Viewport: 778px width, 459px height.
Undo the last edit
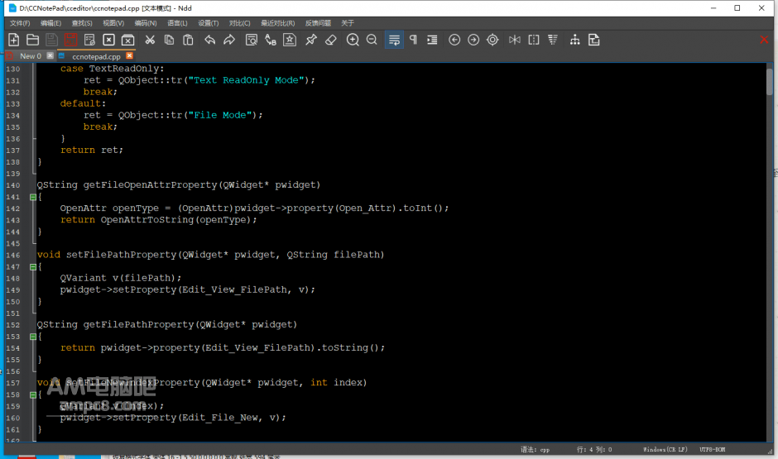coord(210,41)
